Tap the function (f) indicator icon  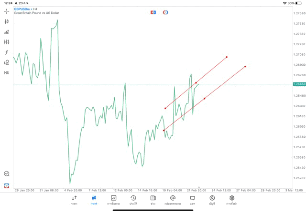point(6,52)
